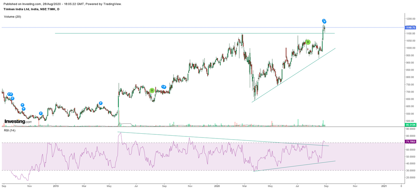418x189 pixels.
Task: Click the Nov label just before 2021
Action: click(x=354, y=186)
